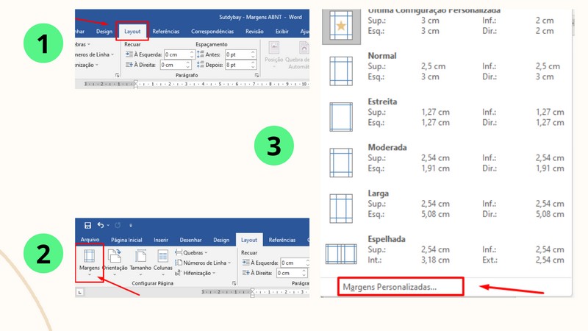
Task: Click the margins list scrollbar
Action: [573, 23]
